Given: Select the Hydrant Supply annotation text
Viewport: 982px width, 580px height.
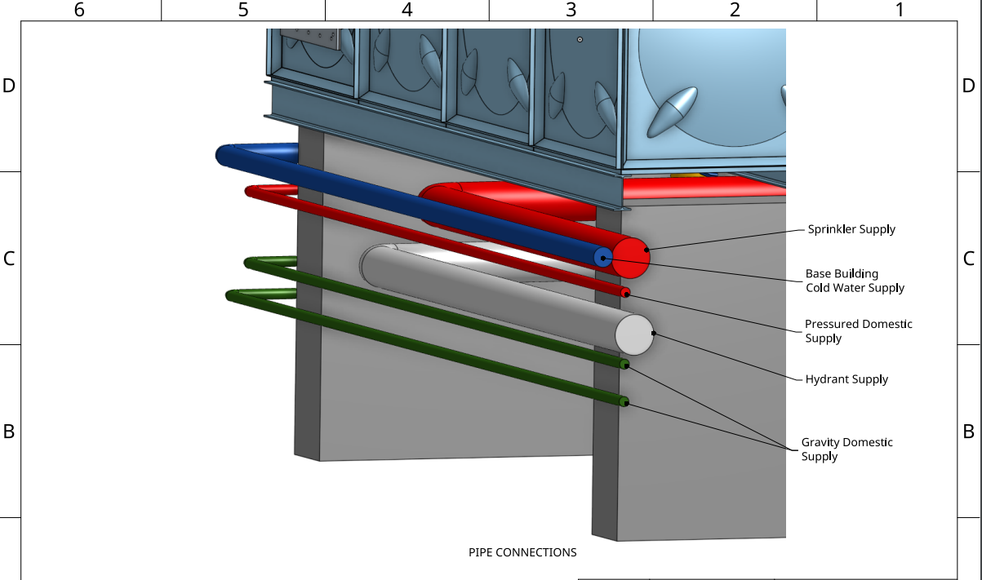Looking at the screenshot, I should pos(846,379).
